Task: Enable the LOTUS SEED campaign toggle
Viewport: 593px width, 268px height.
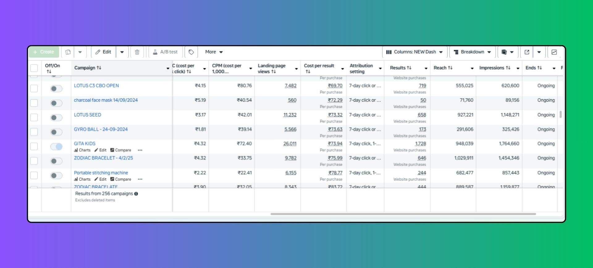Action: pyautogui.click(x=56, y=117)
